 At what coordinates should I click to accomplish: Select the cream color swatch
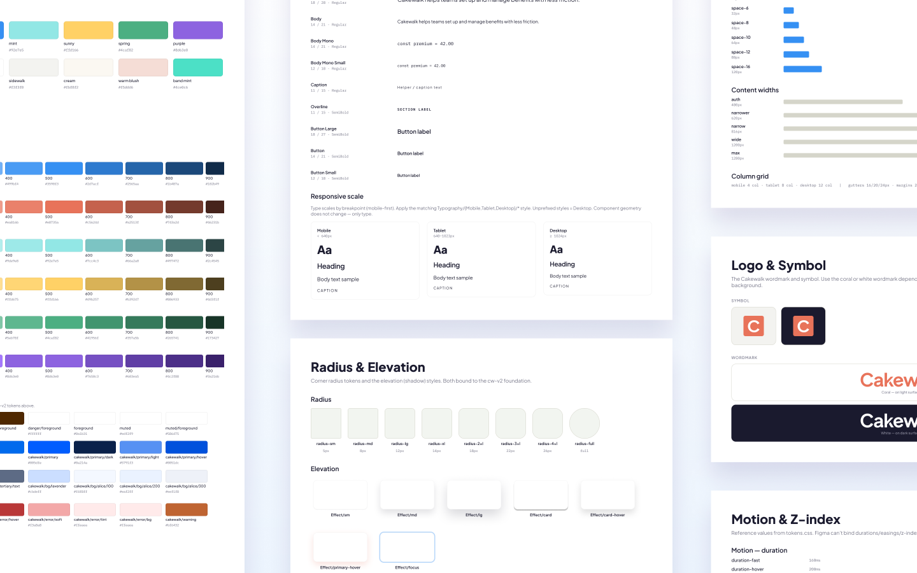tap(89, 67)
